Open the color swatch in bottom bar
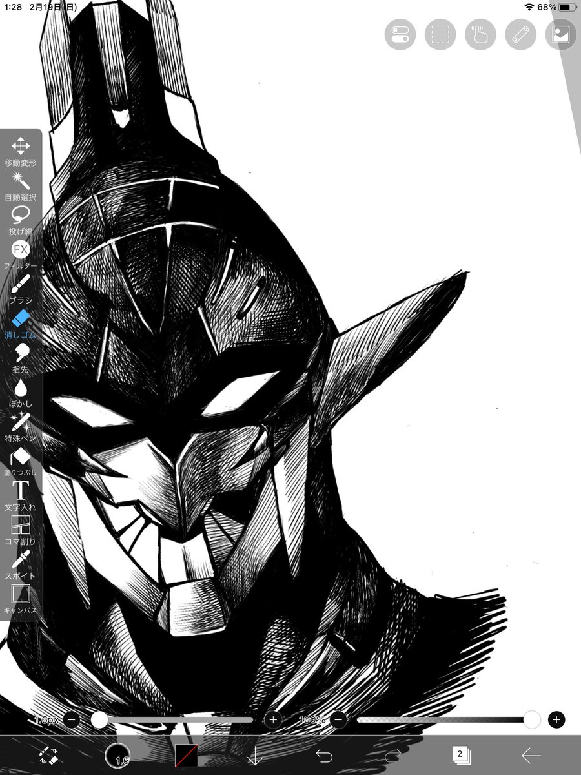Image resolution: width=581 pixels, height=775 pixels. (x=187, y=755)
